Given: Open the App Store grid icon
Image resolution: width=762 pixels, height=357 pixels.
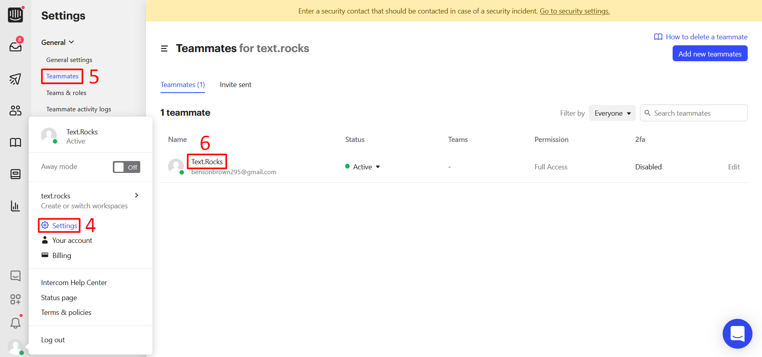Looking at the screenshot, I should (x=15, y=299).
